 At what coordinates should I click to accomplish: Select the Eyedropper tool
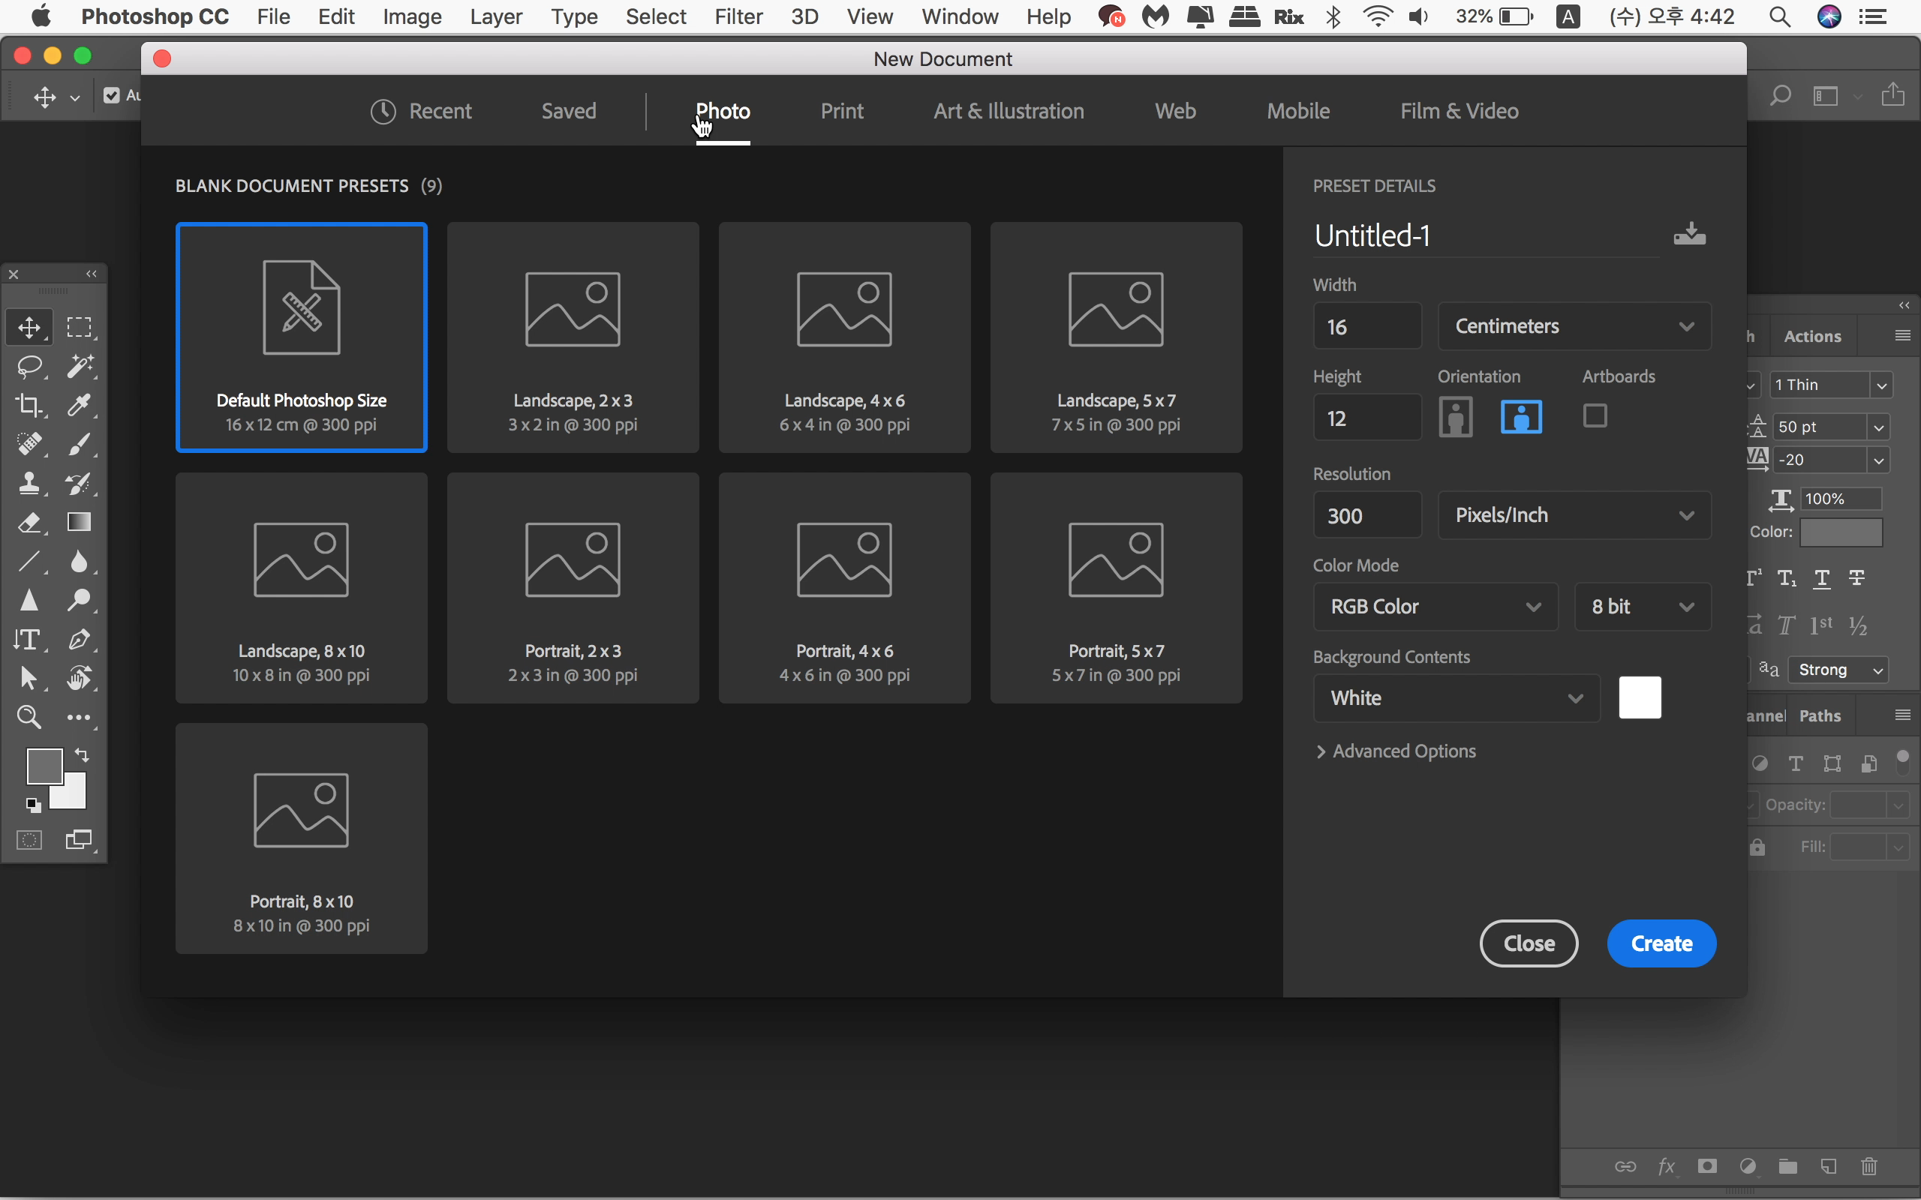coord(79,405)
